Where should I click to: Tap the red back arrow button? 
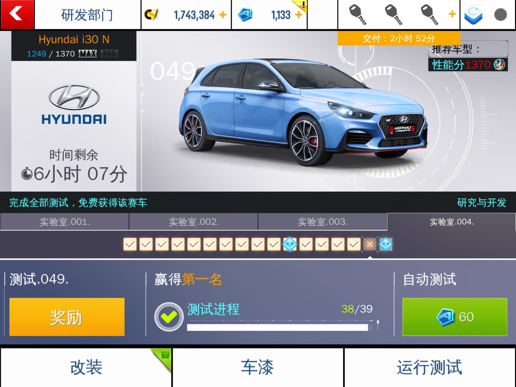click(17, 15)
